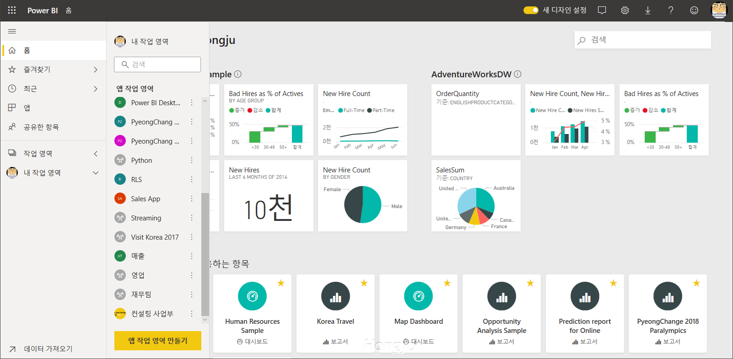Open the New Hire Count by gender tile
The height and width of the screenshot is (359, 733).
click(363, 196)
